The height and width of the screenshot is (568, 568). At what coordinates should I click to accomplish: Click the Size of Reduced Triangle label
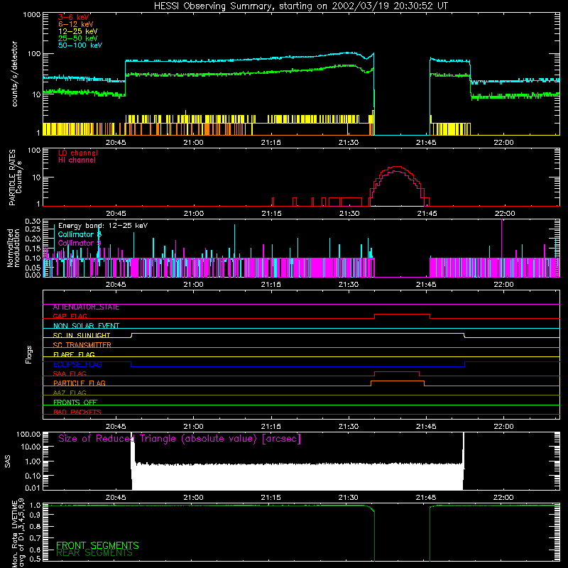[x=180, y=439]
